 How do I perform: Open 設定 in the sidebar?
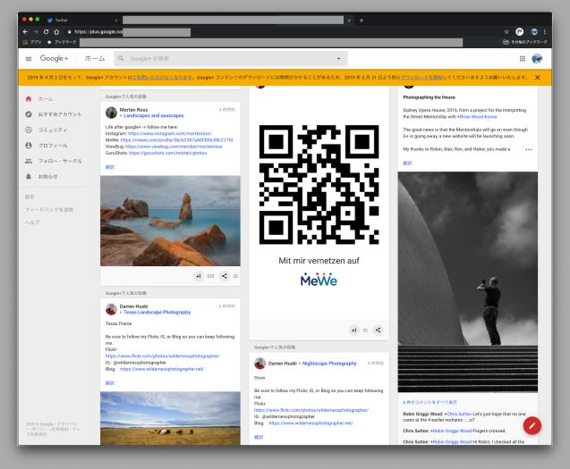coord(30,197)
